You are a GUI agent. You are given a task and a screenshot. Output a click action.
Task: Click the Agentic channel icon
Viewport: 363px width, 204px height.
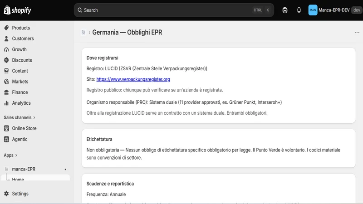[6, 139]
